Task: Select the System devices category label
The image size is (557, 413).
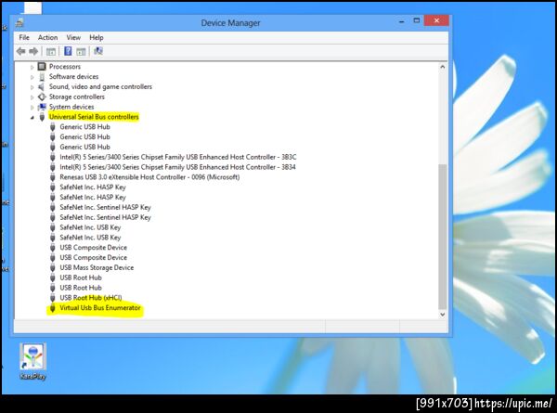Action: coord(71,107)
